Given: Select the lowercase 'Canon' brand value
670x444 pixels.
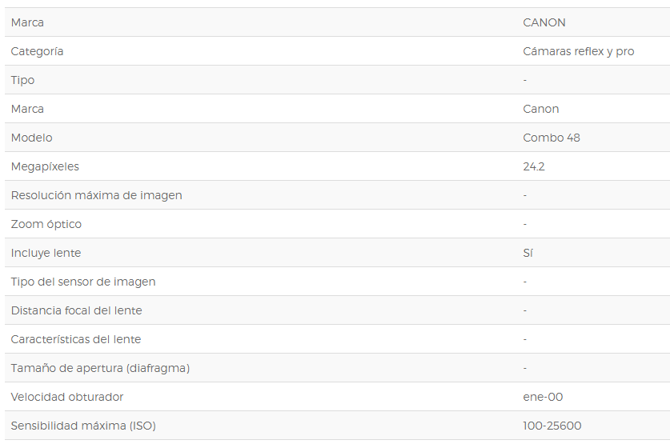Looking at the screenshot, I should tap(540, 109).
